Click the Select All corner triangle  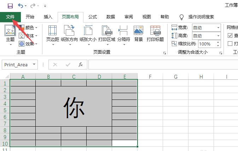coord(7,77)
